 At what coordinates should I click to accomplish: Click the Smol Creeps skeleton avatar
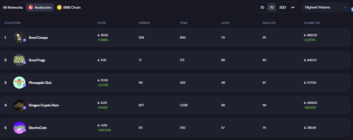click(x=19, y=37)
